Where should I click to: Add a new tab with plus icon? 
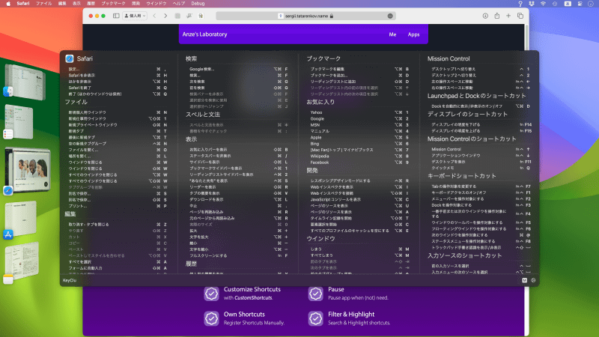(x=508, y=16)
